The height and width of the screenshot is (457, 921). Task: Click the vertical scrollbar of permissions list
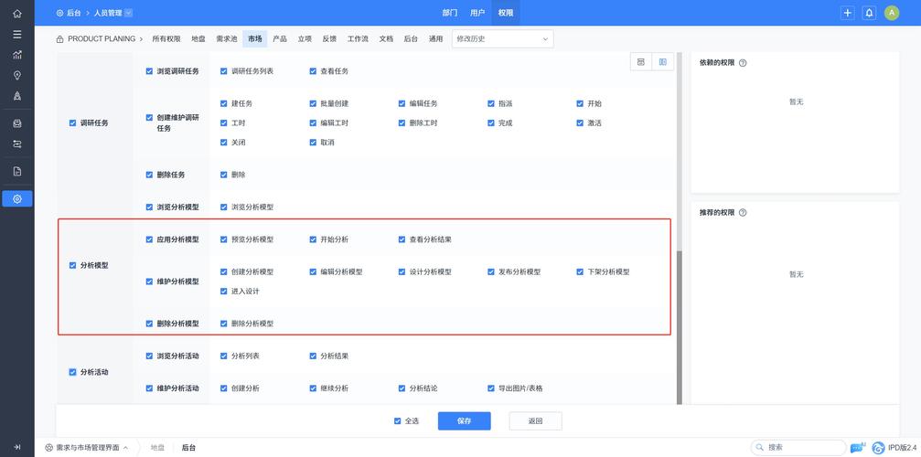pos(680,327)
